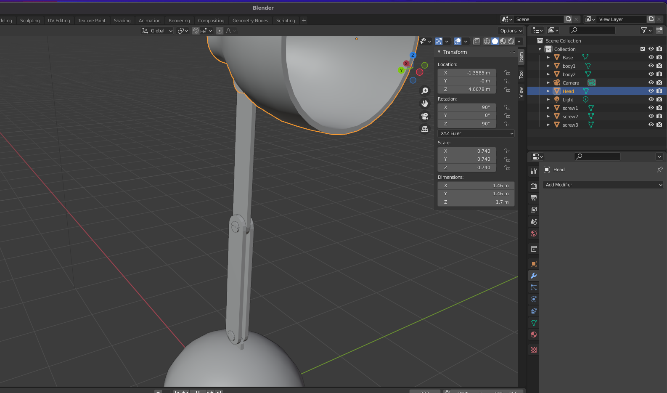Toggle the snapping magnet button
This screenshot has height=393, width=667.
click(x=196, y=31)
